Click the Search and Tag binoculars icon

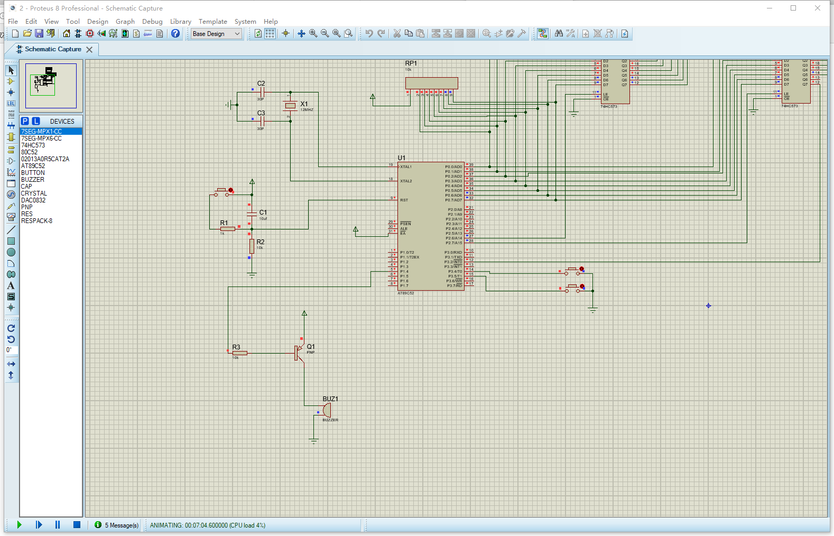(559, 33)
